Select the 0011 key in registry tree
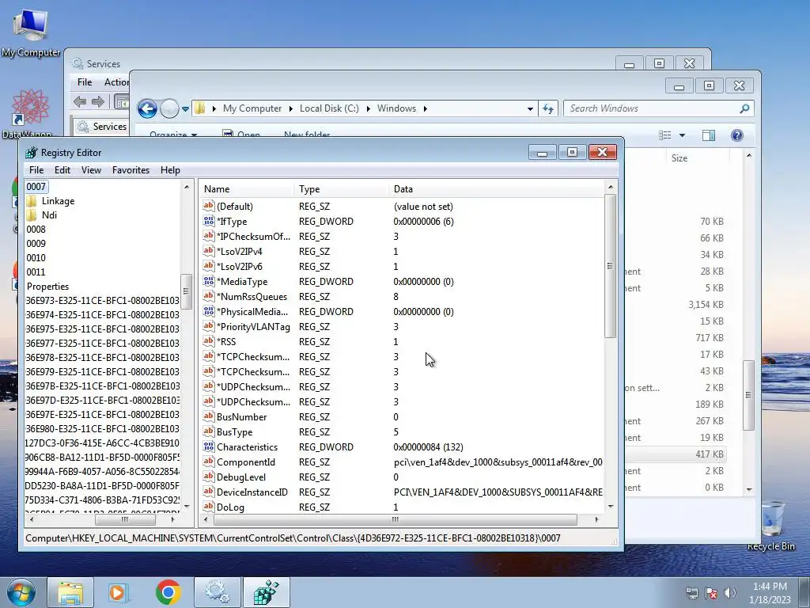This screenshot has width=810, height=608. 36,272
